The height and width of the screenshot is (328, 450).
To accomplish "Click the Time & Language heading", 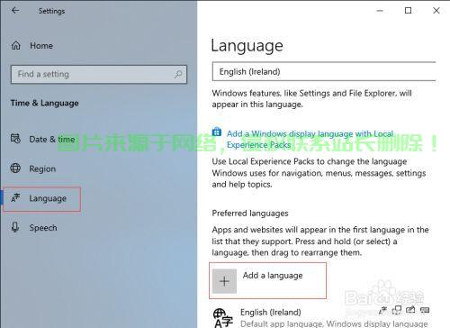I will [x=45, y=103].
